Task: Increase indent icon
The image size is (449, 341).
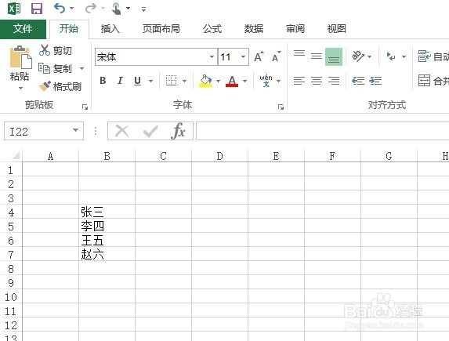Action: (375, 81)
